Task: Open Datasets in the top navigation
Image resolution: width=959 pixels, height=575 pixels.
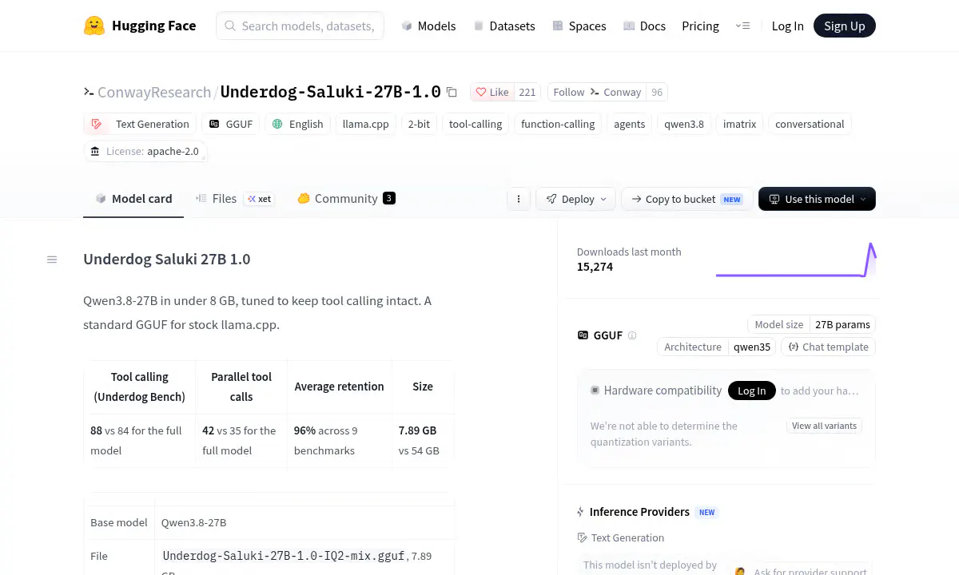Action: pyautogui.click(x=504, y=26)
